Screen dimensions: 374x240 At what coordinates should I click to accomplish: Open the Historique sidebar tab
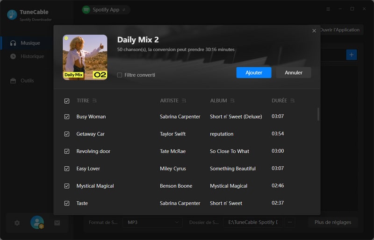tap(32, 56)
